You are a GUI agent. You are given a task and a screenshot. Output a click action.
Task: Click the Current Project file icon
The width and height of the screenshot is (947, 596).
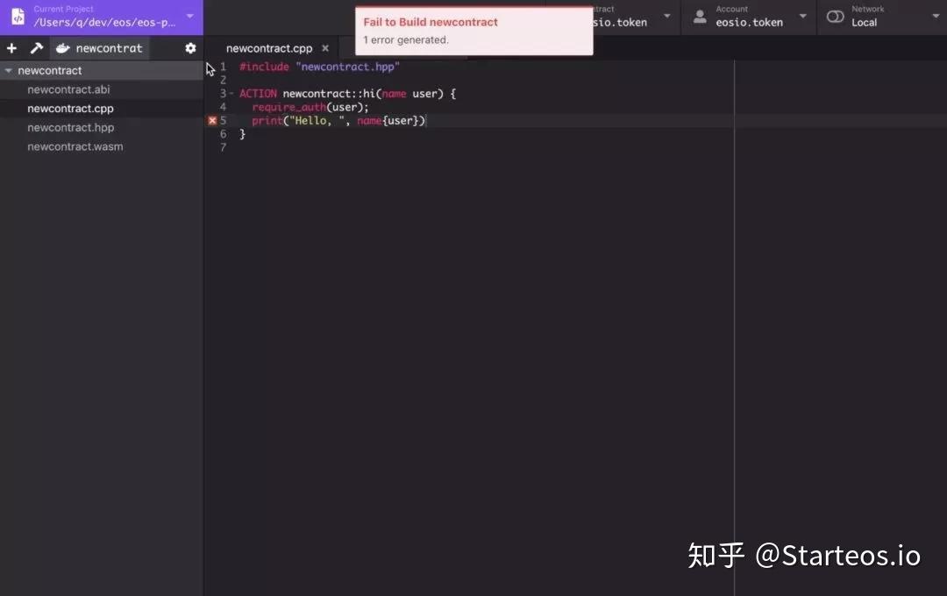(x=18, y=16)
